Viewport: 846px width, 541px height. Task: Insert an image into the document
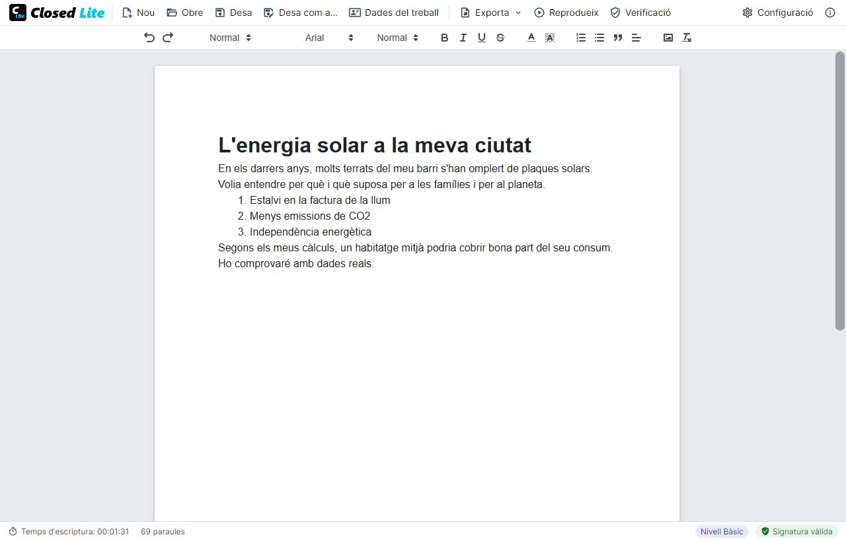pos(668,38)
